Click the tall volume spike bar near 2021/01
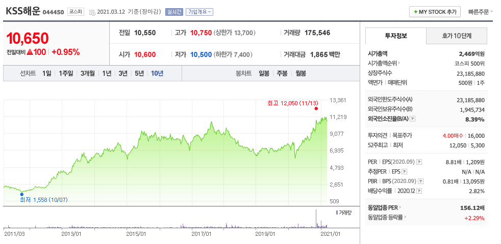The height and width of the screenshot is (244, 501). click(x=316, y=219)
